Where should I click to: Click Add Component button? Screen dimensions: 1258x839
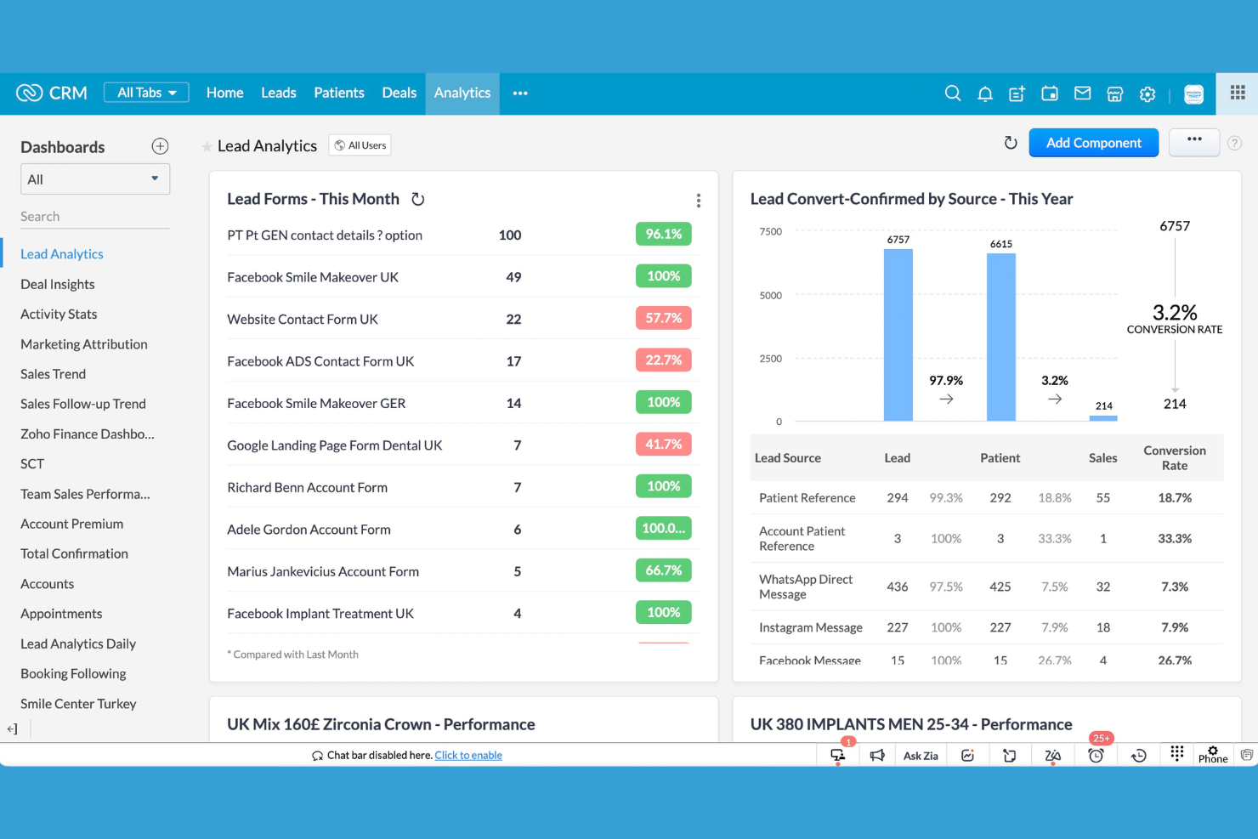(1093, 143)
